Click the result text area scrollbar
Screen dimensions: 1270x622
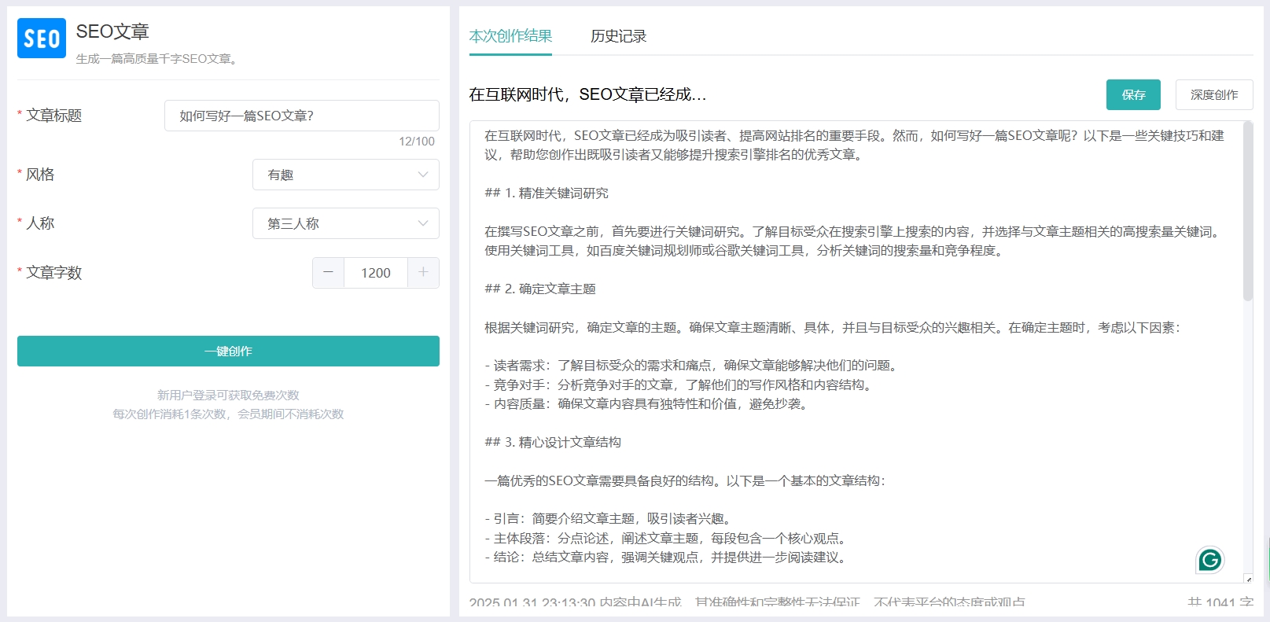(1247, 211)
